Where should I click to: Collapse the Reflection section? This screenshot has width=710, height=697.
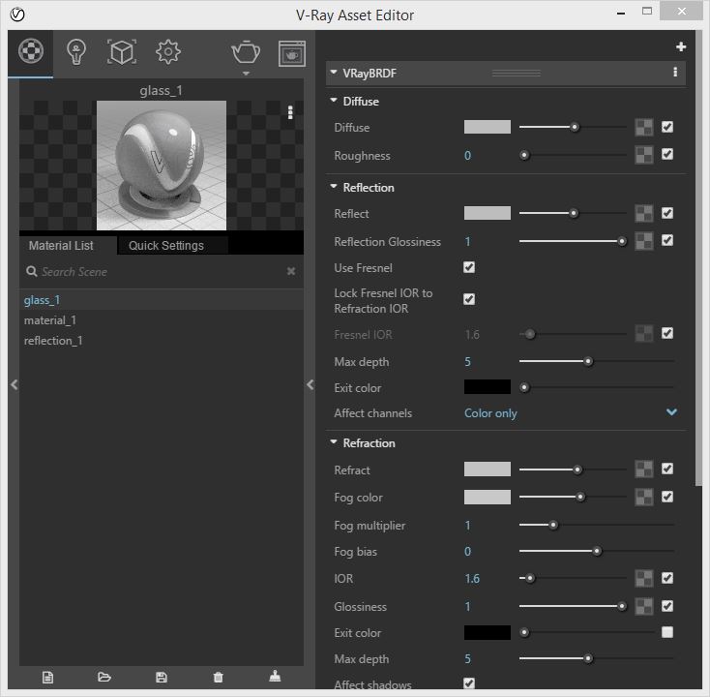334,186
